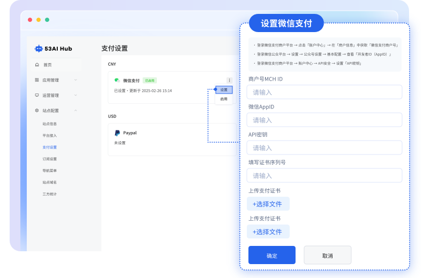Click the 支付设置 page heading
This screenshot has height=278, width=431.
point(115,48)
